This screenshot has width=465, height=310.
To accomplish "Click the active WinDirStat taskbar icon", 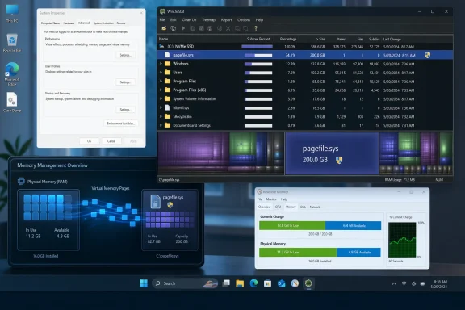I will click(308, 283).
